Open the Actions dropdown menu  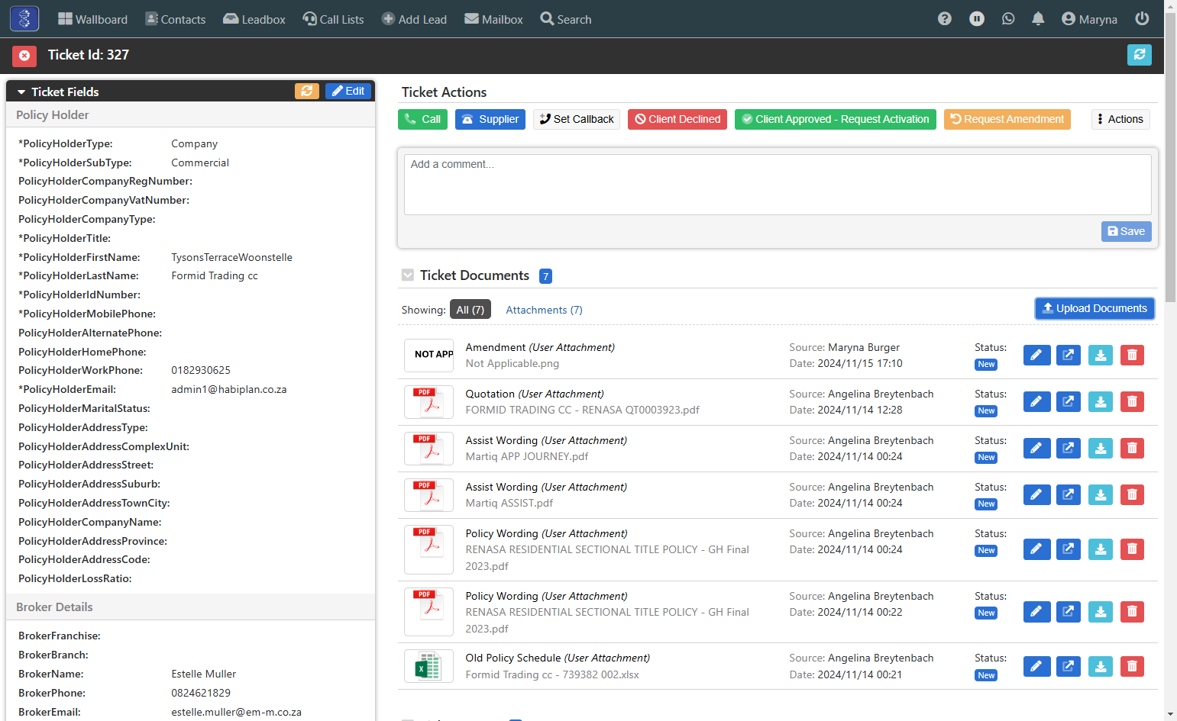(1120, 119)
